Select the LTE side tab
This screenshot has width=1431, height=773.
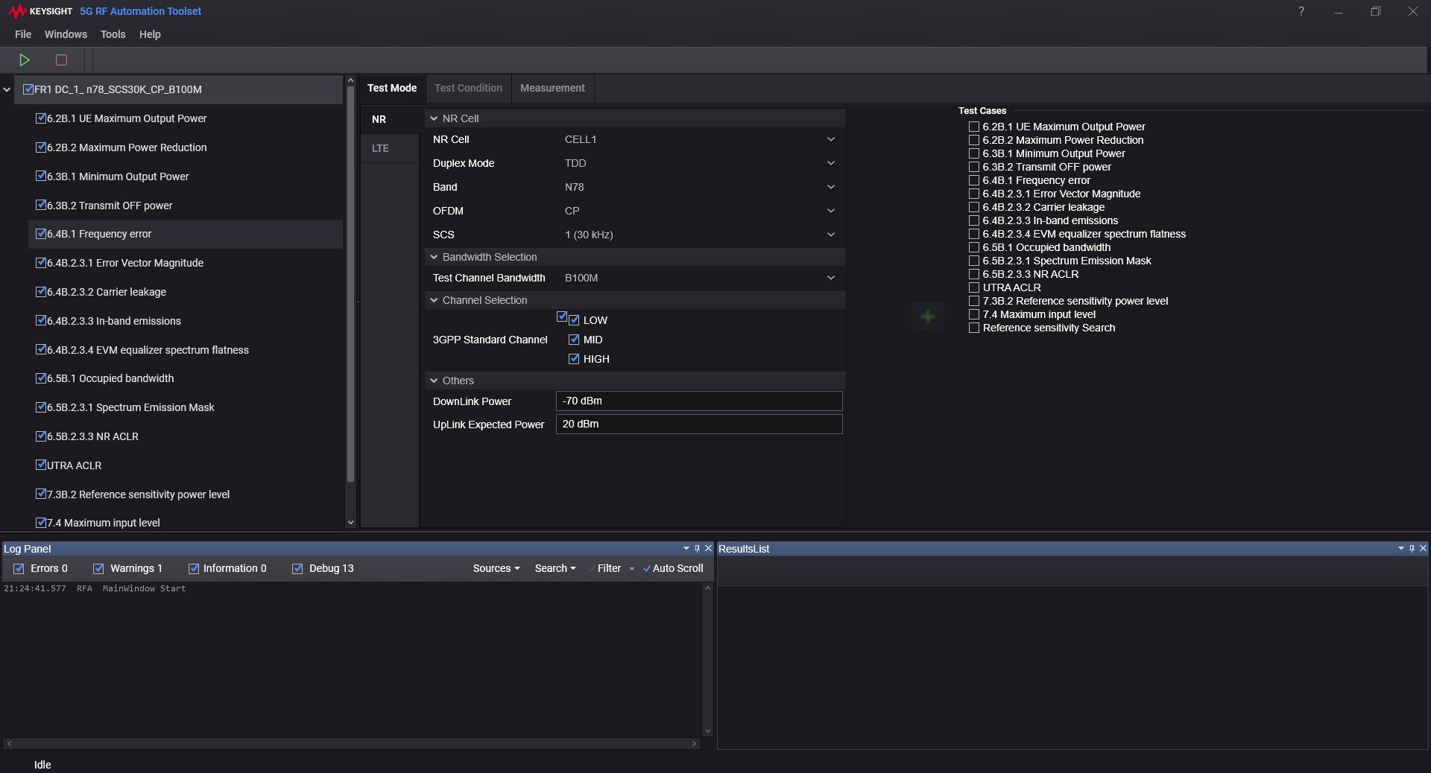coord(380,148)
